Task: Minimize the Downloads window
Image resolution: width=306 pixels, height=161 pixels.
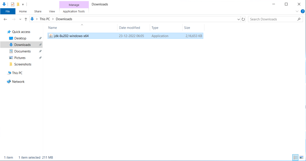Action: [x=274, y=4]
